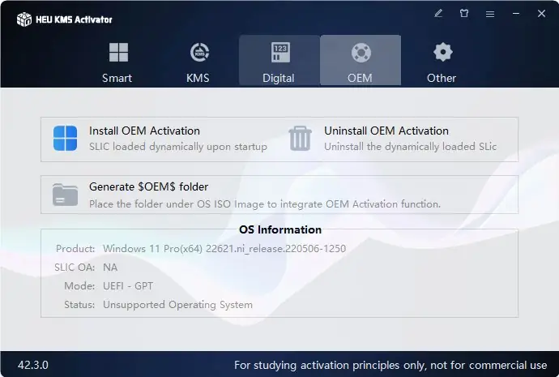Click the 'Unsupported Operating System' status
Viewport: 559px width, 377px height.
(177, 305)
